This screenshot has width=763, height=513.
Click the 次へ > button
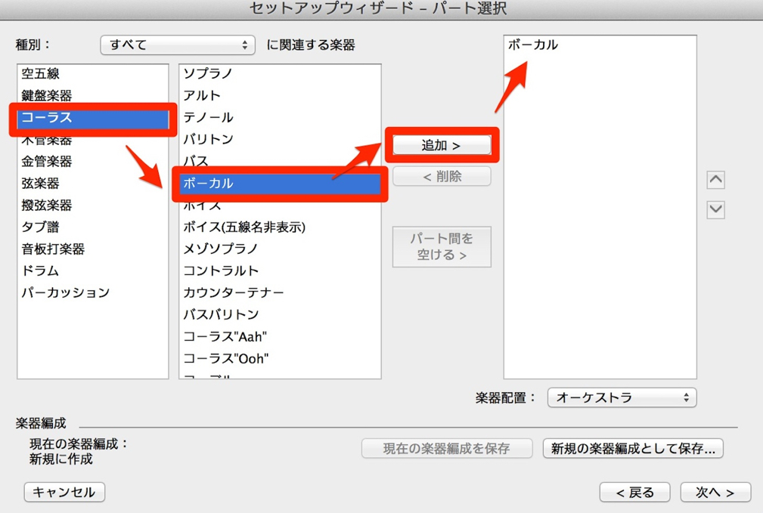click(x=715, y=493)
